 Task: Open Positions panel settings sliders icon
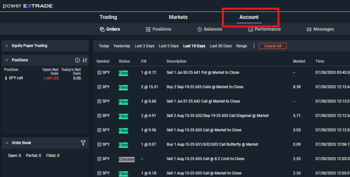click(x=85, y=60)
